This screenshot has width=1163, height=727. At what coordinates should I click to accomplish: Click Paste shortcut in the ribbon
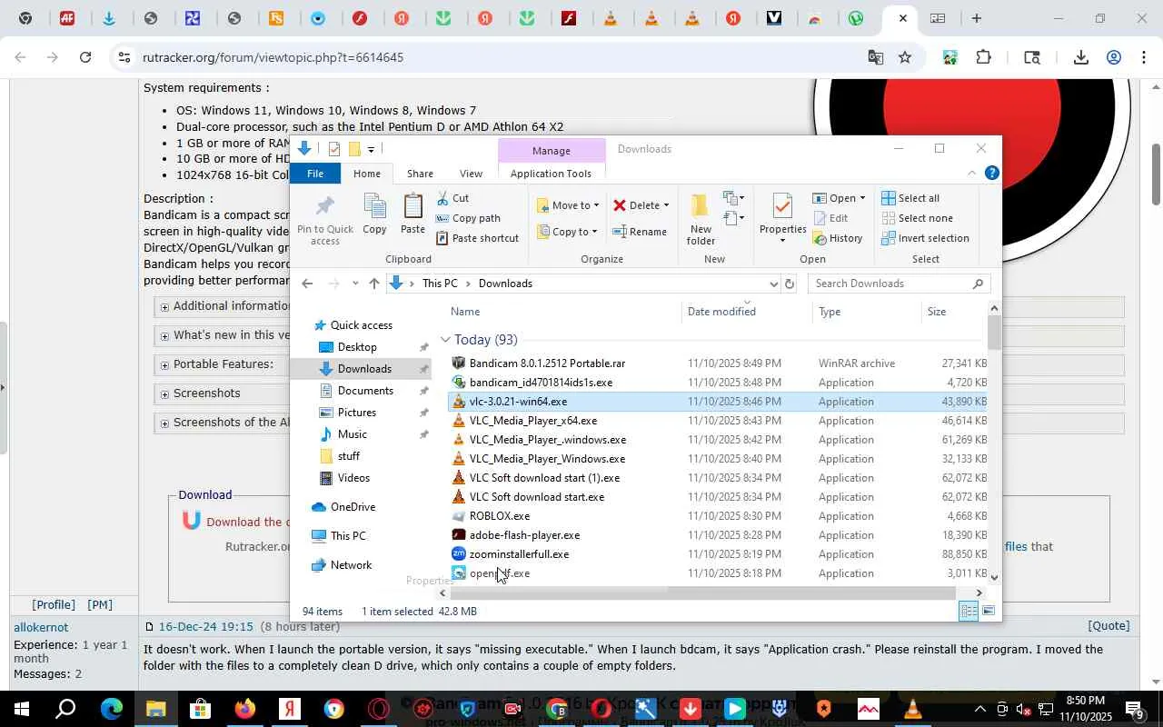[x=477, y=238]
